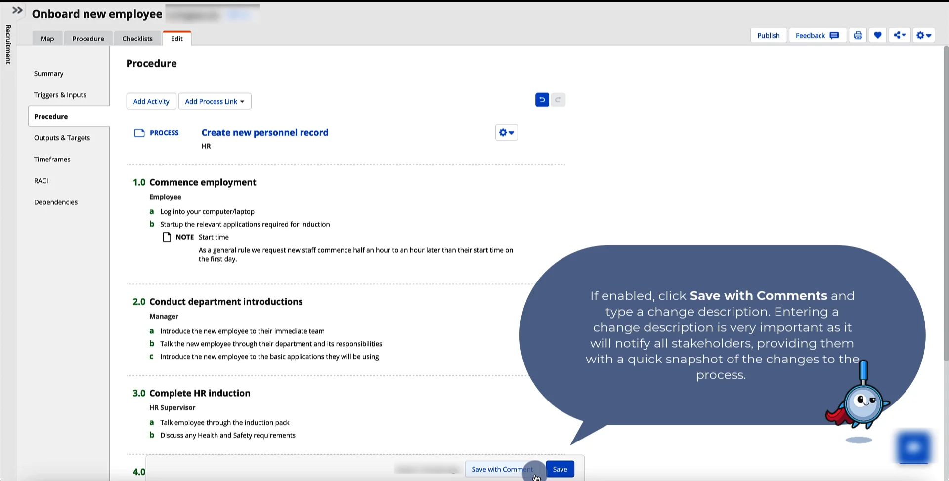The width and height of the screenshot is (949, 481).
Task: Select task 'Discuss any Health and Safety requirements'
Action: pos(228,435)
